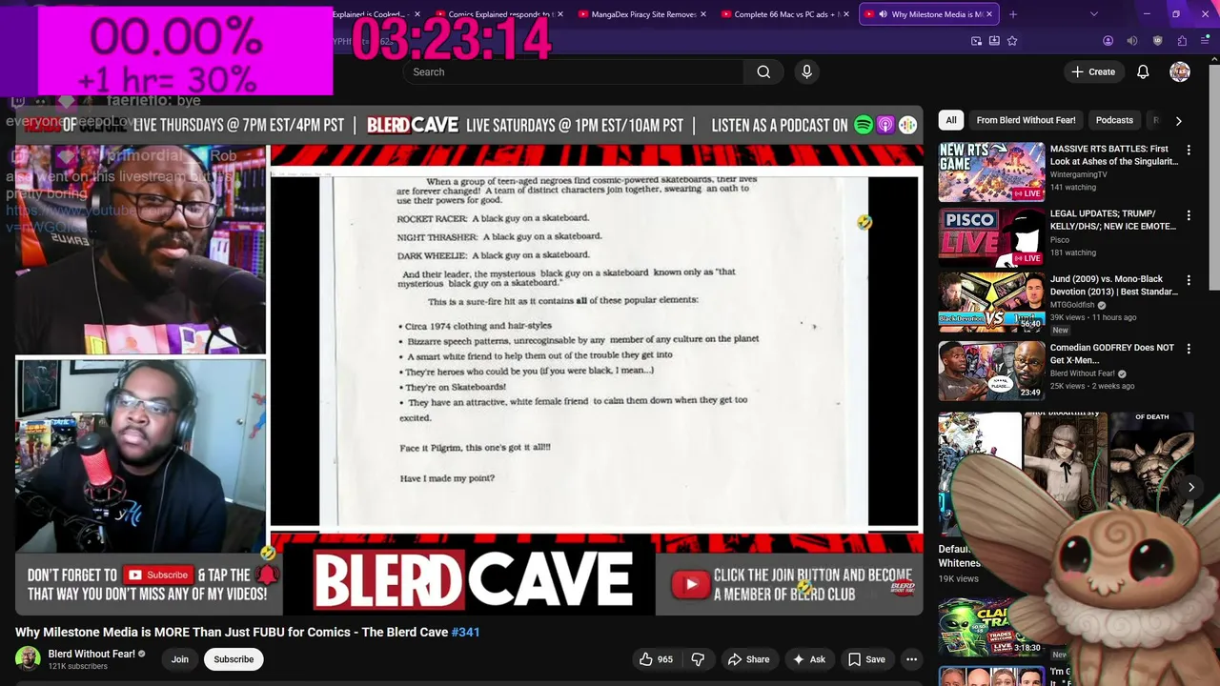The image size is (1220, 686).
Task: Click the MTGGoldfish channel name
Action: [1073, 305]
